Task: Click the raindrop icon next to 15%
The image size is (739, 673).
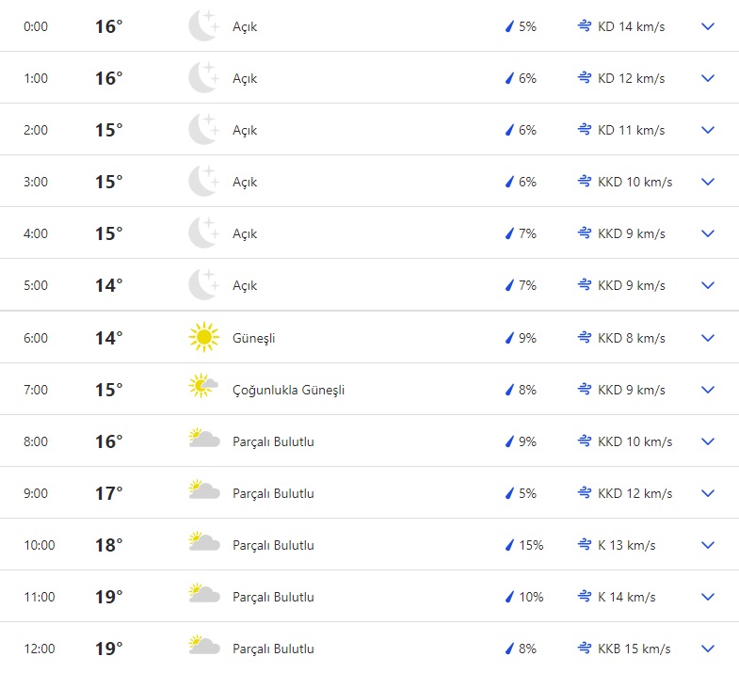Action: point(509,545)
